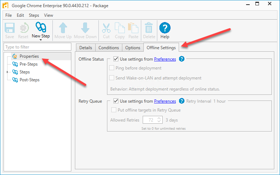This screenshot has width=280, height=175.
Task: Minimize the Package window
Action: tap(248, 4)
